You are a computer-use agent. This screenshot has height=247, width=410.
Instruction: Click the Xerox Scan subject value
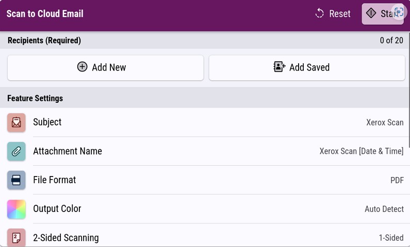pos(385,122)
